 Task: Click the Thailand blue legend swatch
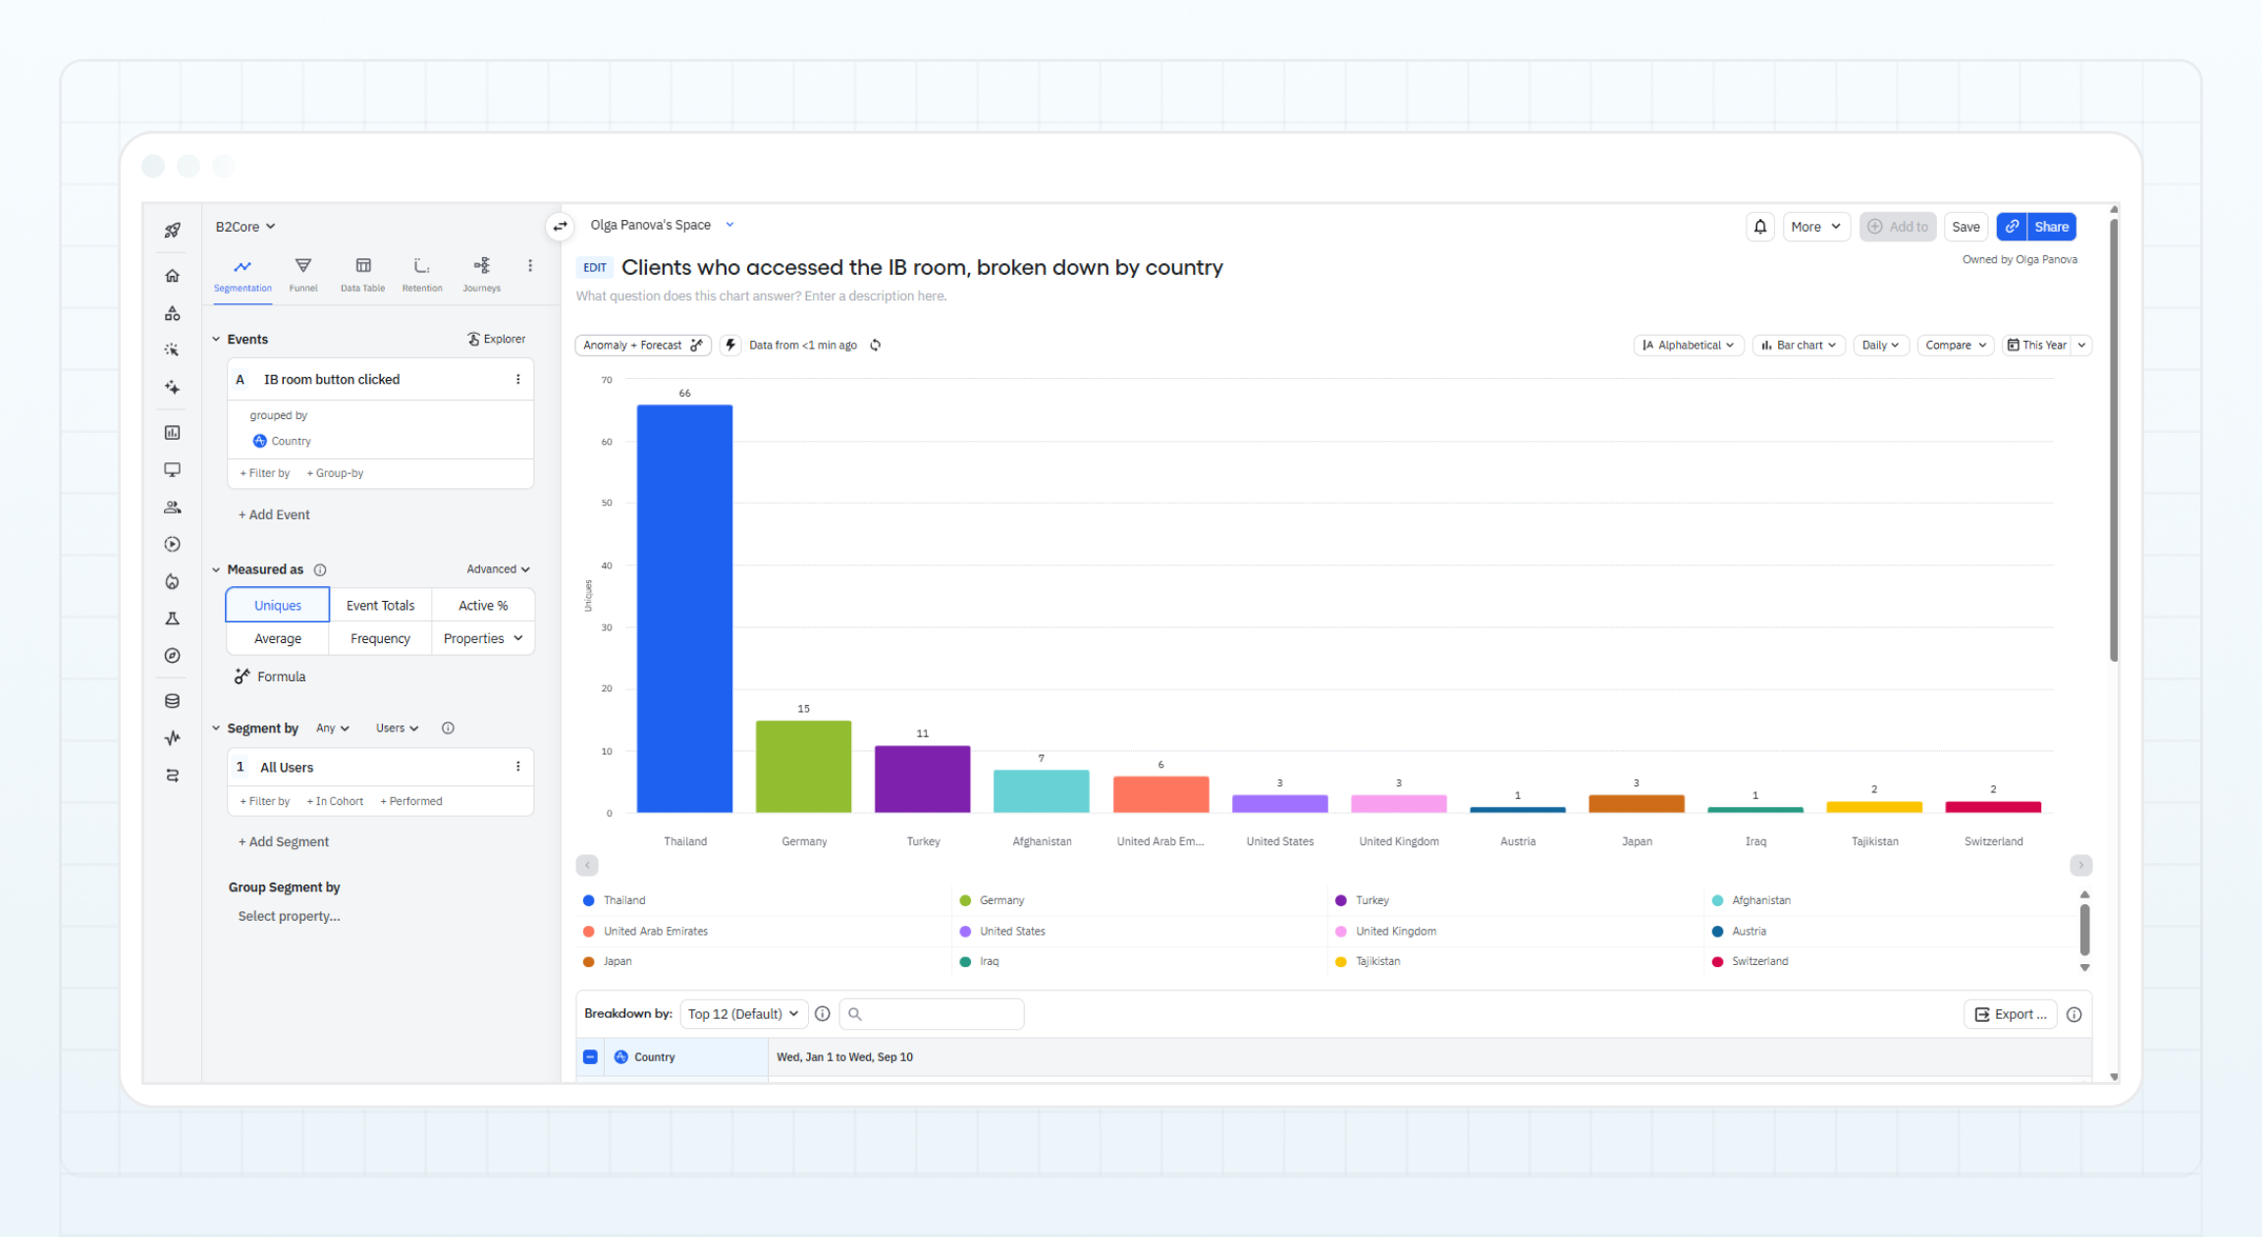(x=588, y=900)
